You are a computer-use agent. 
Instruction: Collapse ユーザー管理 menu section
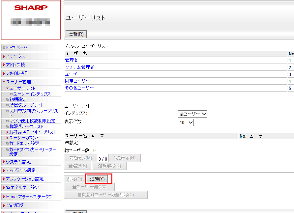pos(18,82)
